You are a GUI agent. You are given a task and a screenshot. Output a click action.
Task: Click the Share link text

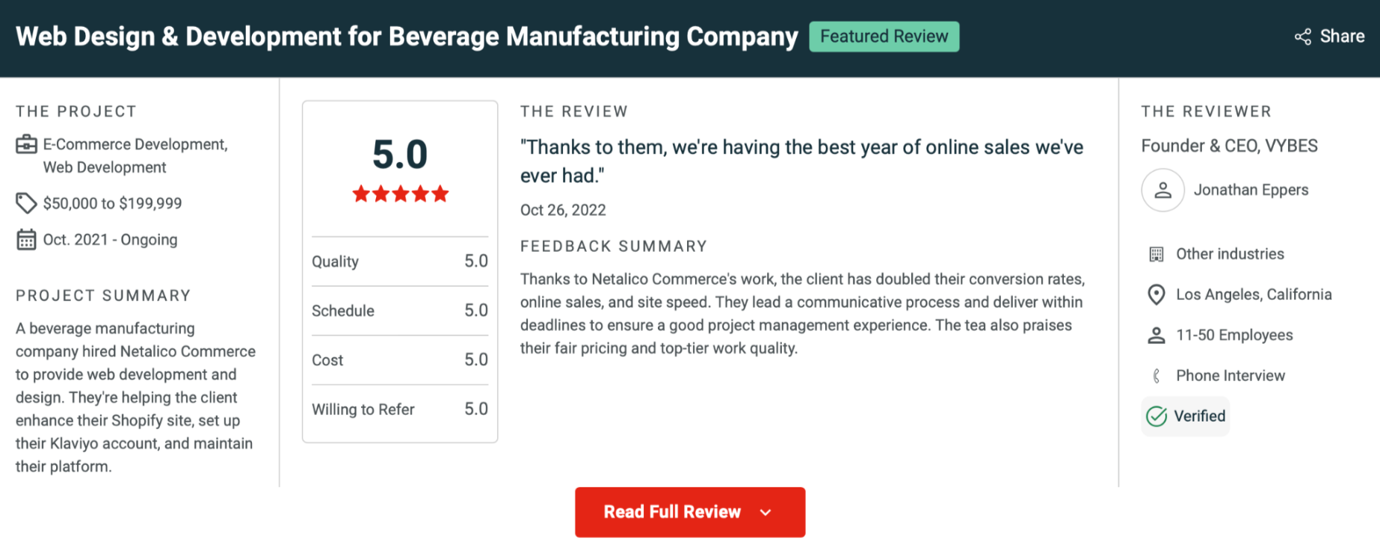pyautogui.click(x=1342, y=37)
